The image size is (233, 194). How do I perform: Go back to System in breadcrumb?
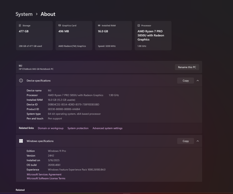[x=24, y=14]
